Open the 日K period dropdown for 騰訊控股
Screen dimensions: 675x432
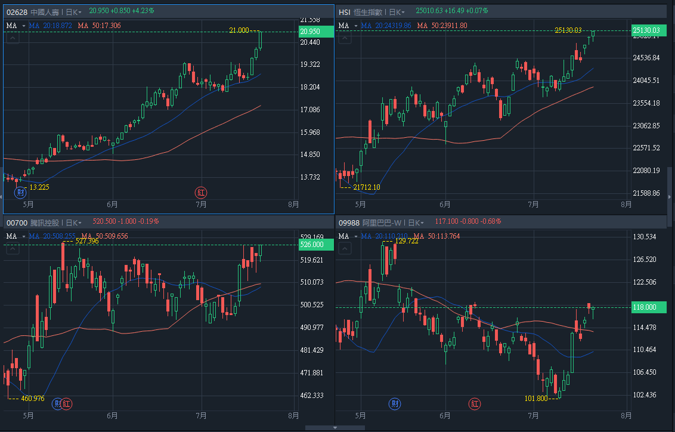coord(73,223)
